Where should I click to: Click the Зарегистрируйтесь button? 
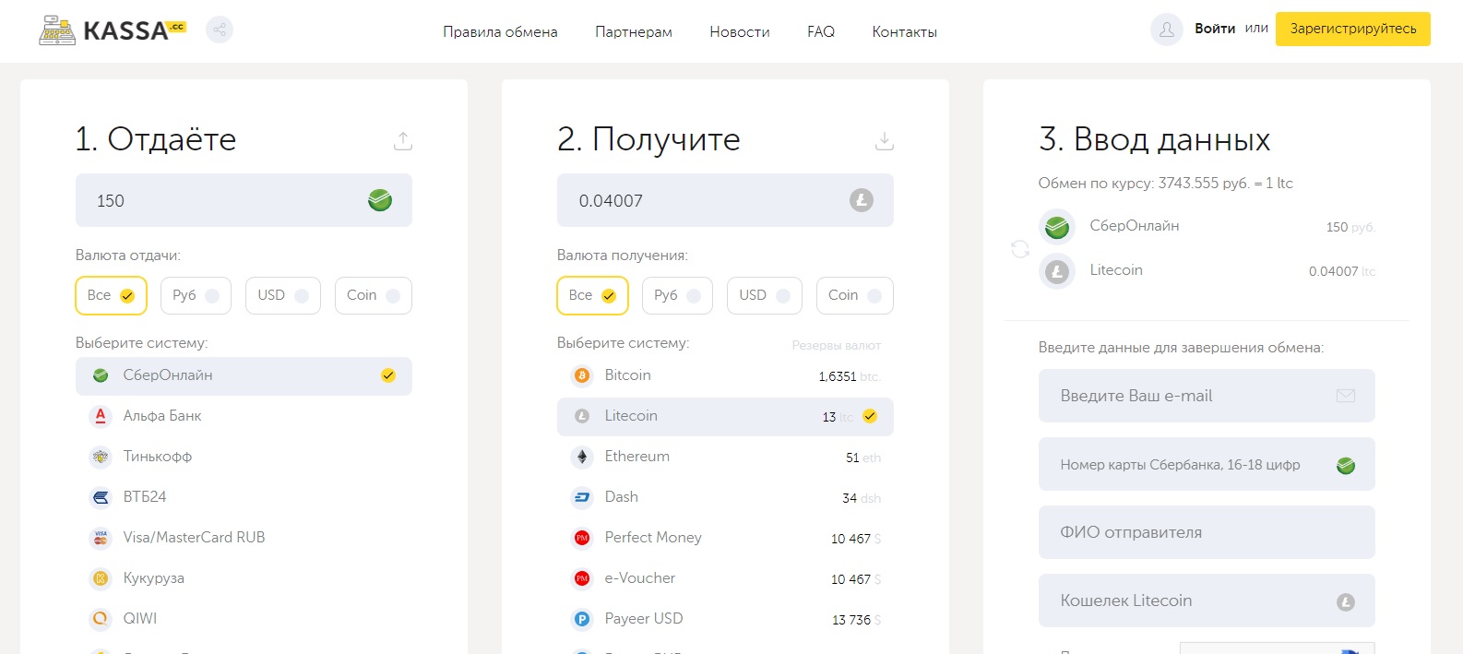[1353, 29]
